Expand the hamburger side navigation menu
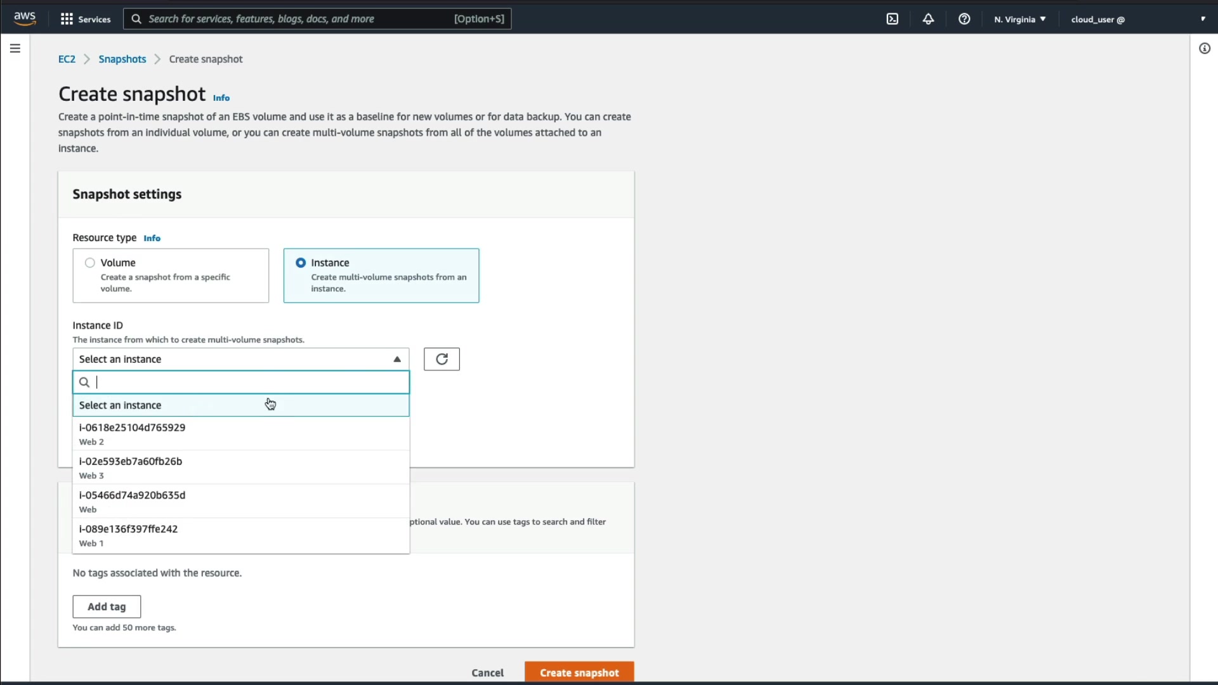 15,48
